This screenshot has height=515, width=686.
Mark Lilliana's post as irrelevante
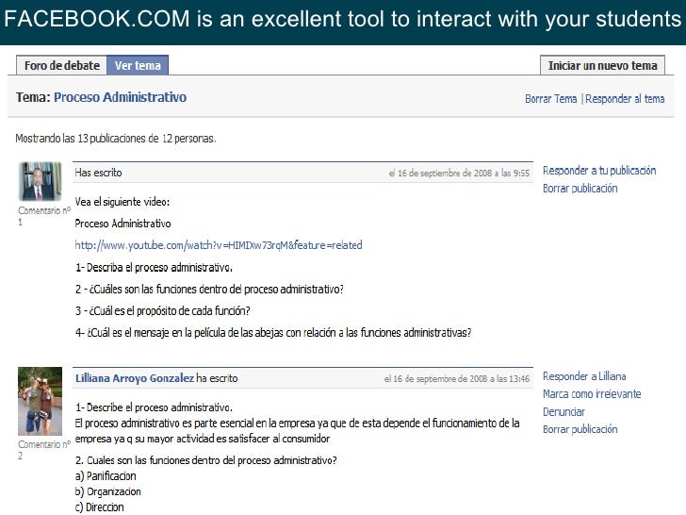(x=591, y=393)
